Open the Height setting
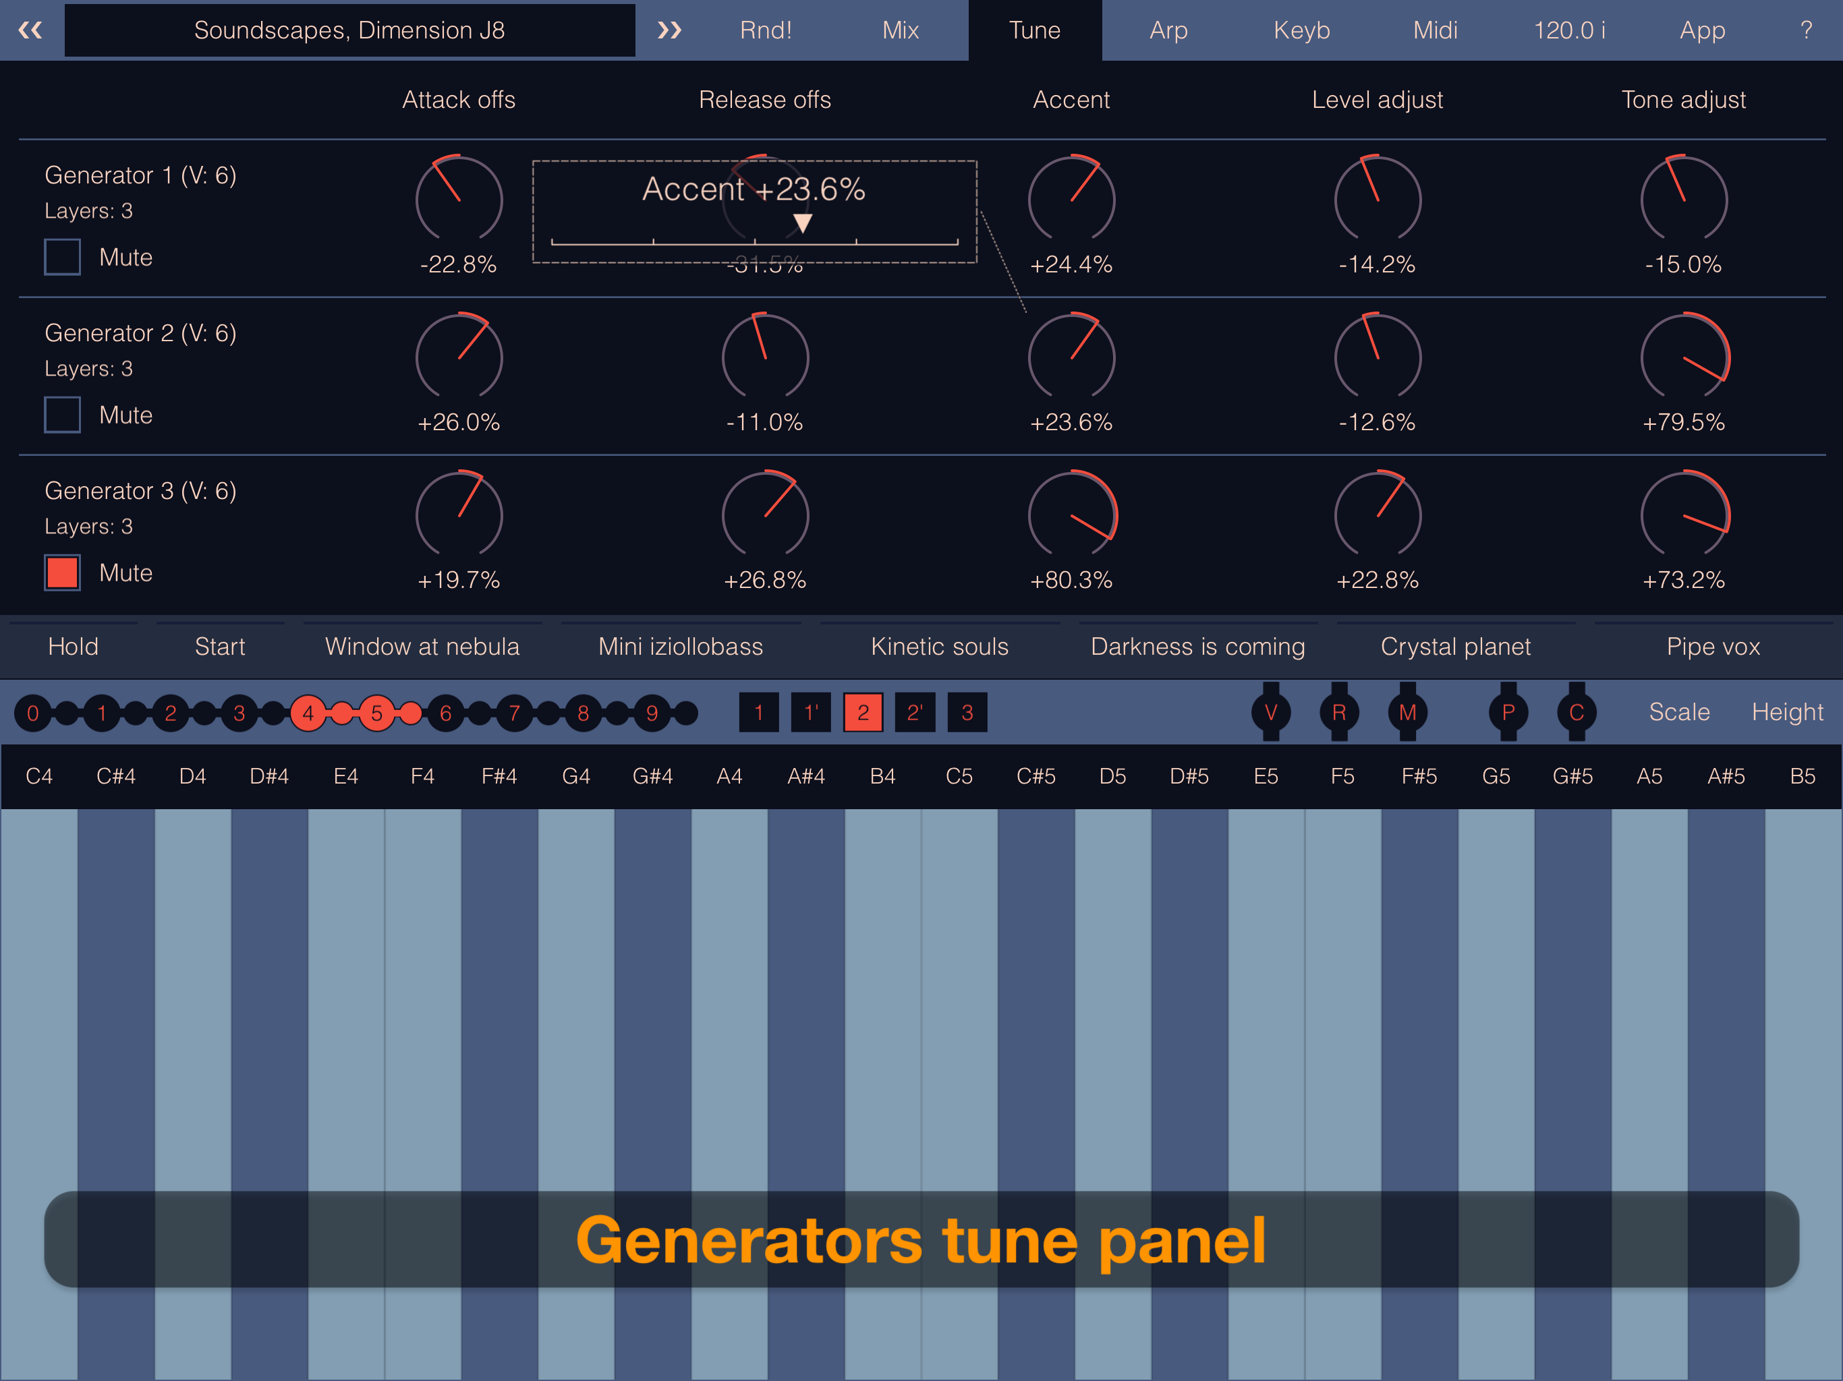This screenshot has height=1381, width=1843. 1786,712
